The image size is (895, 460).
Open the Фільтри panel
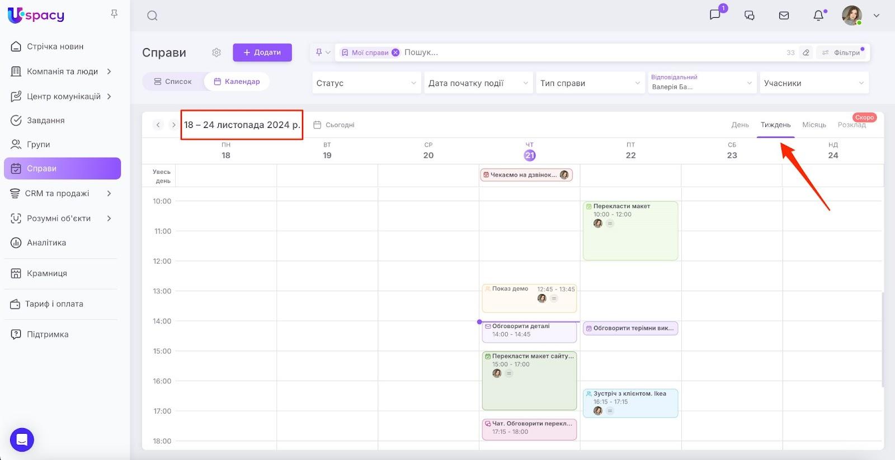tap(841, 53)
